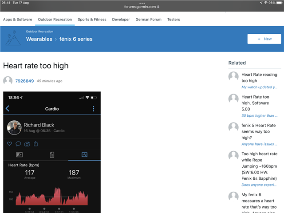Click Richard Black's profile photo

tap(14, 127)
